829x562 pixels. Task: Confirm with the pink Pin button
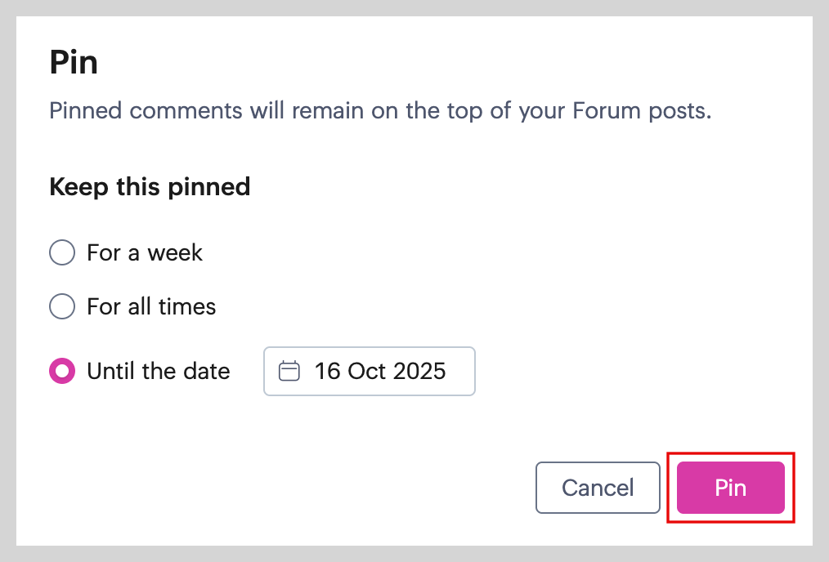pyautogui.click(x=730, y=488)
